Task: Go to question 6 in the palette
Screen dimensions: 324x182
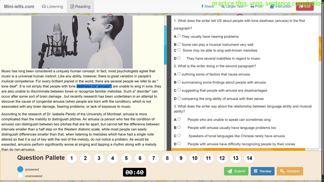Action: [140, 158]
